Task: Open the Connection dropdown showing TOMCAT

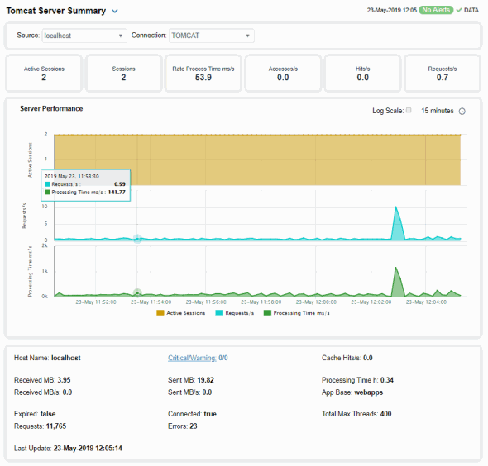Action: [x=211, y=36]
